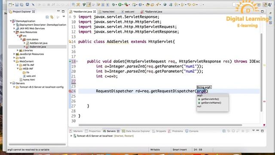This screenshot has height=155, width=275.
Task: Click the editor vertical scrollbar
Action: click(261, 72)
